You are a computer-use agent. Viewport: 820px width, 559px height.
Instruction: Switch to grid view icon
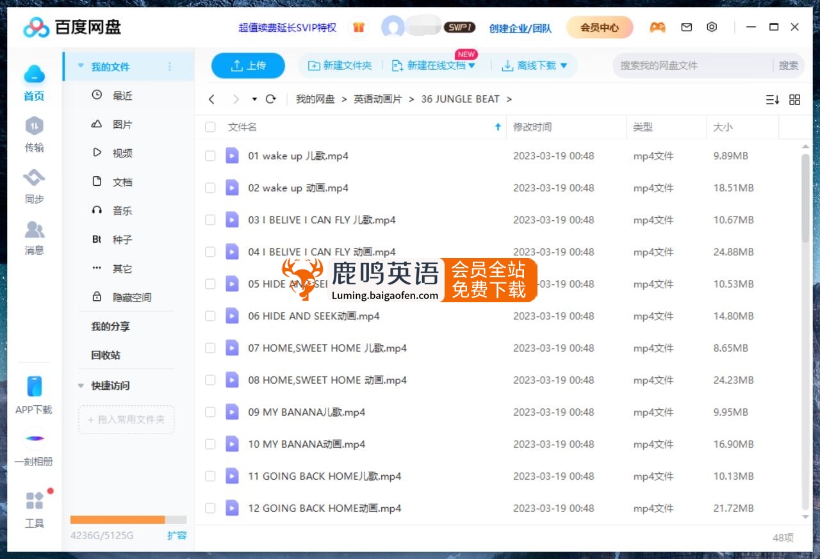click(794, 100)
